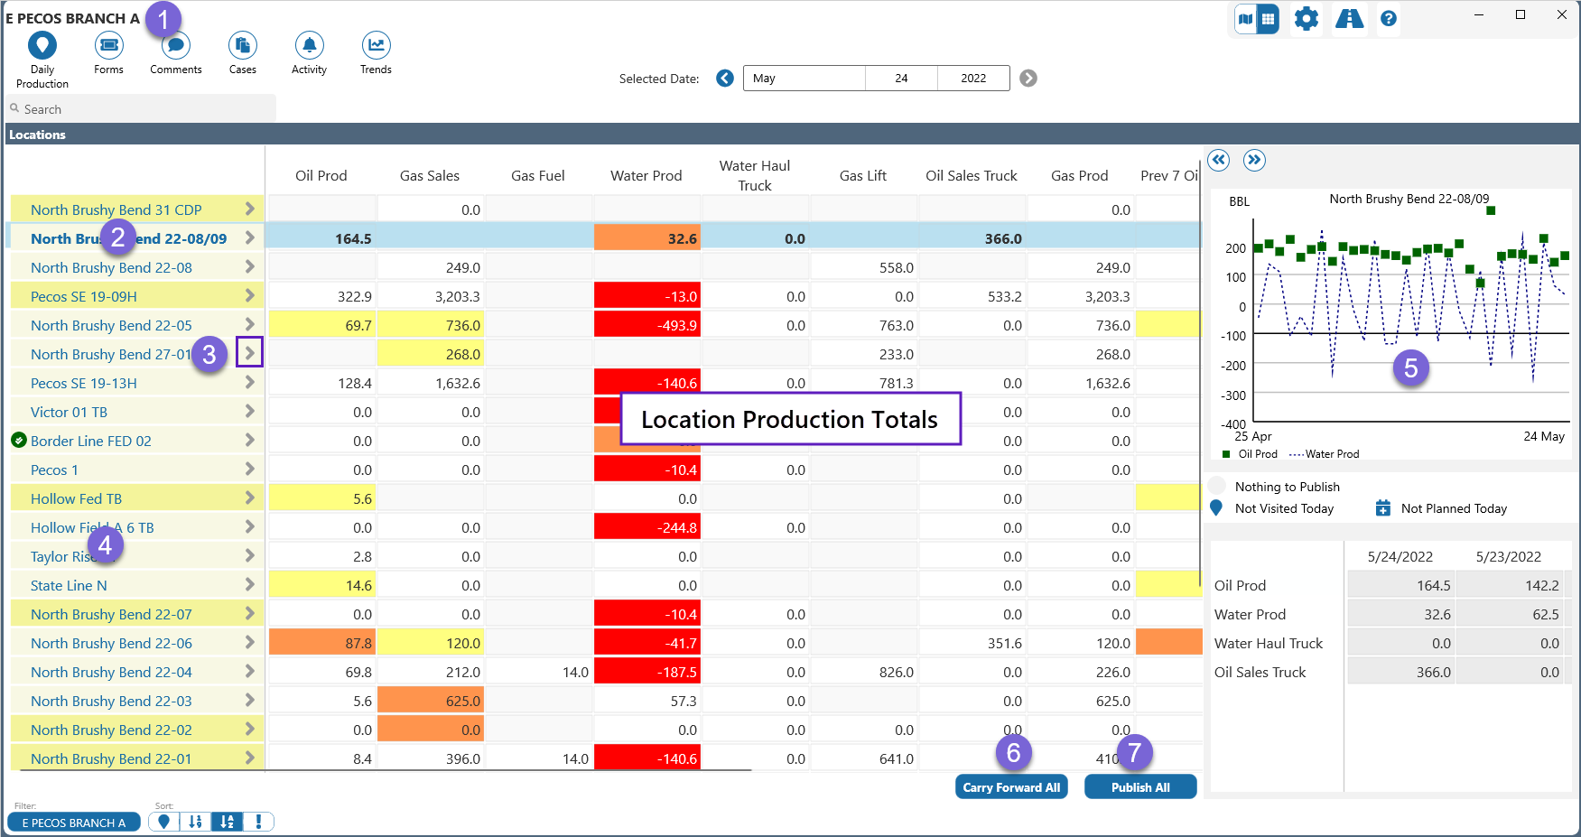The height and width of the screenshot is (837, 1581).
Task: Switch to map view toggle
Action: (x=1246, y=19)
